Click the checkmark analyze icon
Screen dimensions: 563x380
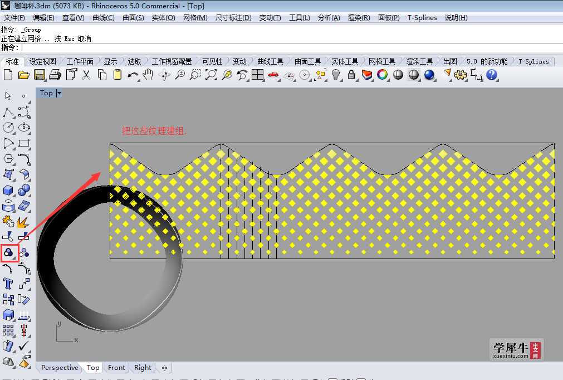pyautogui.click(x=24, y=346)
